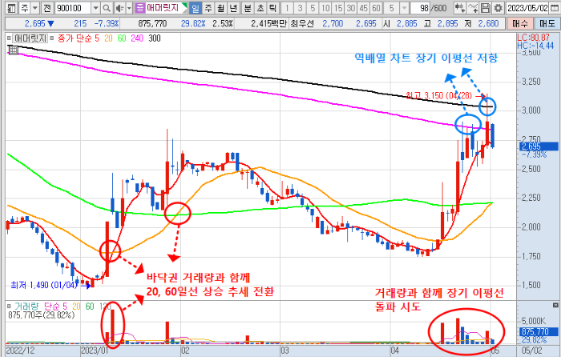Screen dimensions: 561x357
Task: Click the date field 2023/05/02
Action: [x=527, y=8]
